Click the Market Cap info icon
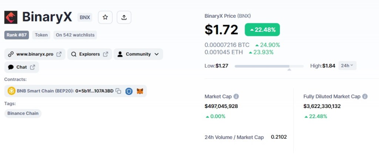 (x=236, y=96)
